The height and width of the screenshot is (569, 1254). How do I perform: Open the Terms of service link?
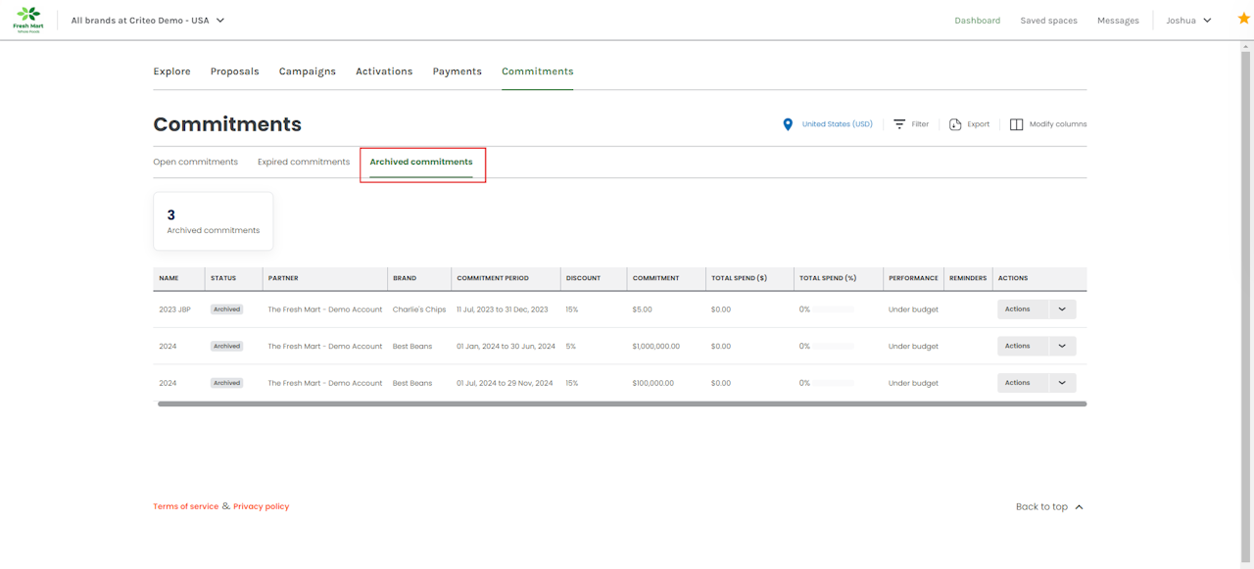pyautogui.click(x=185, y=506)
